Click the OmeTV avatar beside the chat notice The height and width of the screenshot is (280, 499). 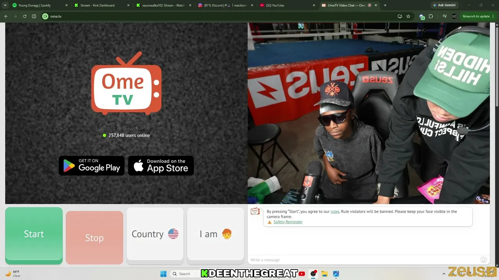[x=255, y=212]
